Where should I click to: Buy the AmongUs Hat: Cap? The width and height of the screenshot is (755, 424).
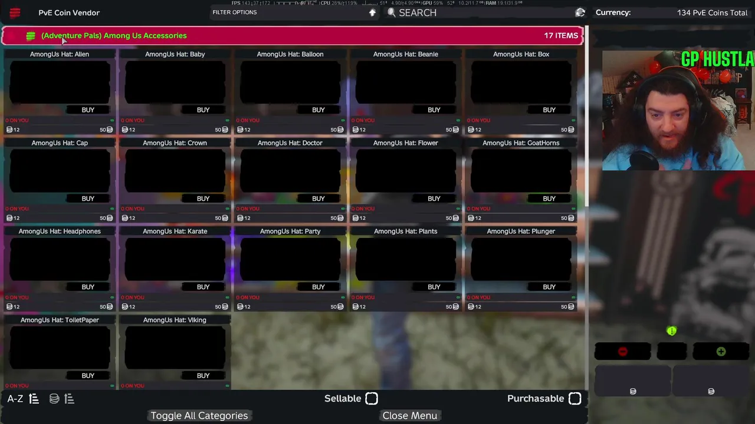coord(88,198)
